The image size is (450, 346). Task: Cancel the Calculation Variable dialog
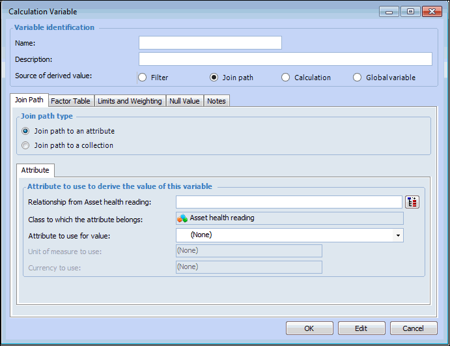pyautogui.click(x=413, y=328)
